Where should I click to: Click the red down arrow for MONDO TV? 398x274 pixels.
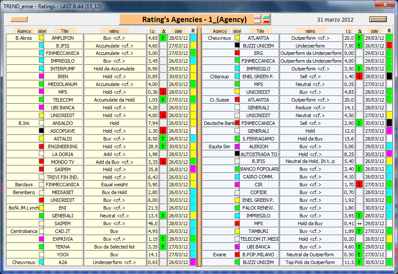[163, 162]
